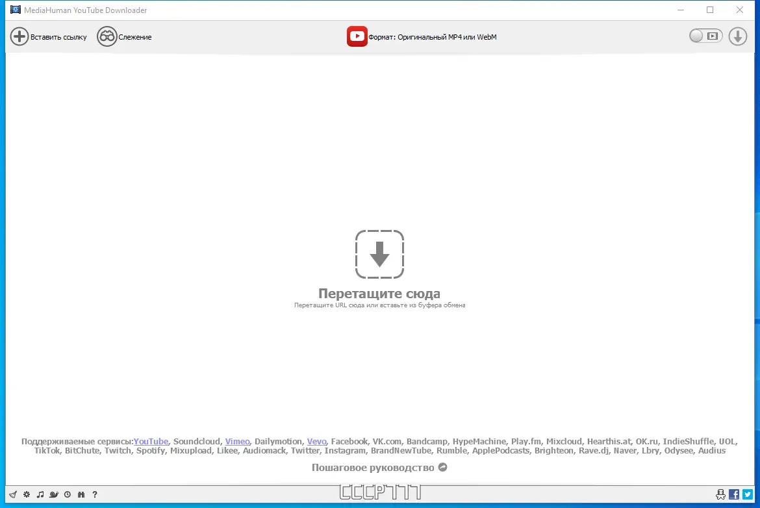Screen dimensions: 760x508
Task: Click the Soundcloud service name
Action: tap(197, 442)
